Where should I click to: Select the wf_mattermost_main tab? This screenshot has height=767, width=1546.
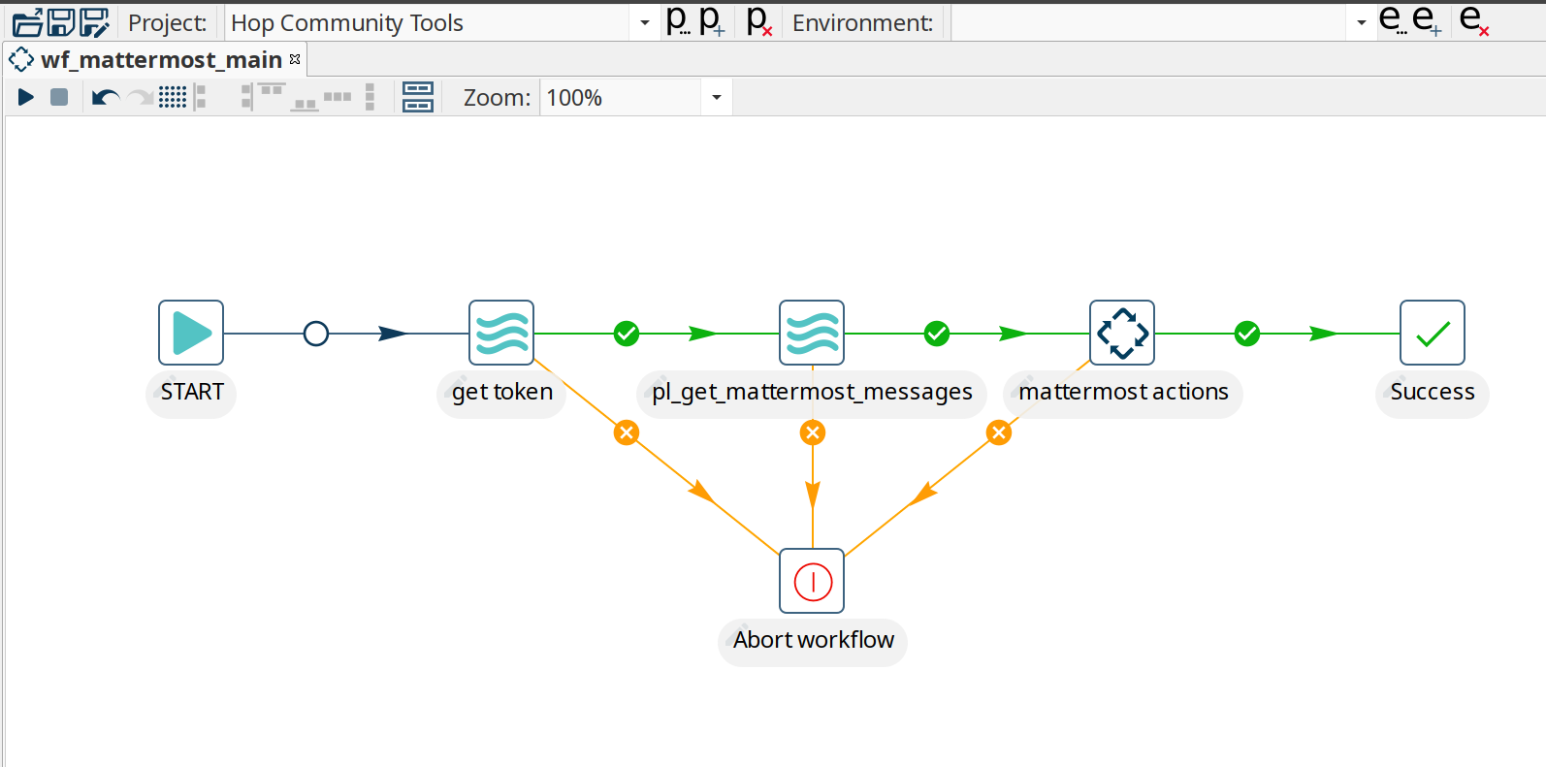(x=160, y=60)
